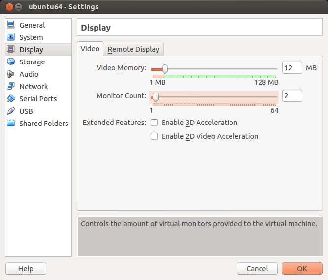Switch to Network settings

(x=38, y=87)
